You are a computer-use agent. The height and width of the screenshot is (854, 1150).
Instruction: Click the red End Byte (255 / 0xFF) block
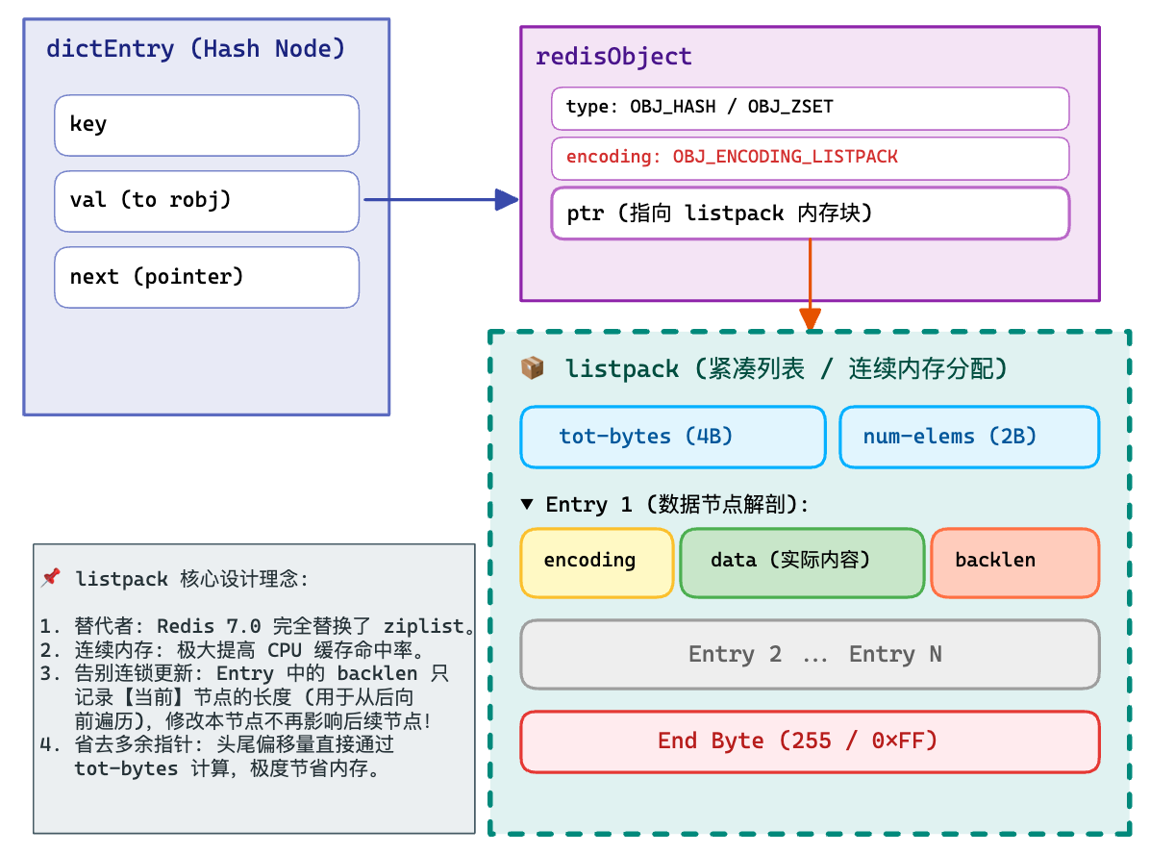click(810, 741)
